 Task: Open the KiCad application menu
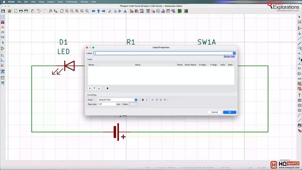pos(11,2)
